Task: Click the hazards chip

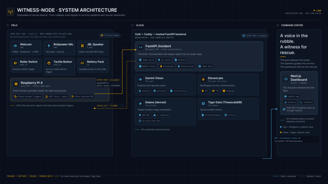Action: click(144, 91)
